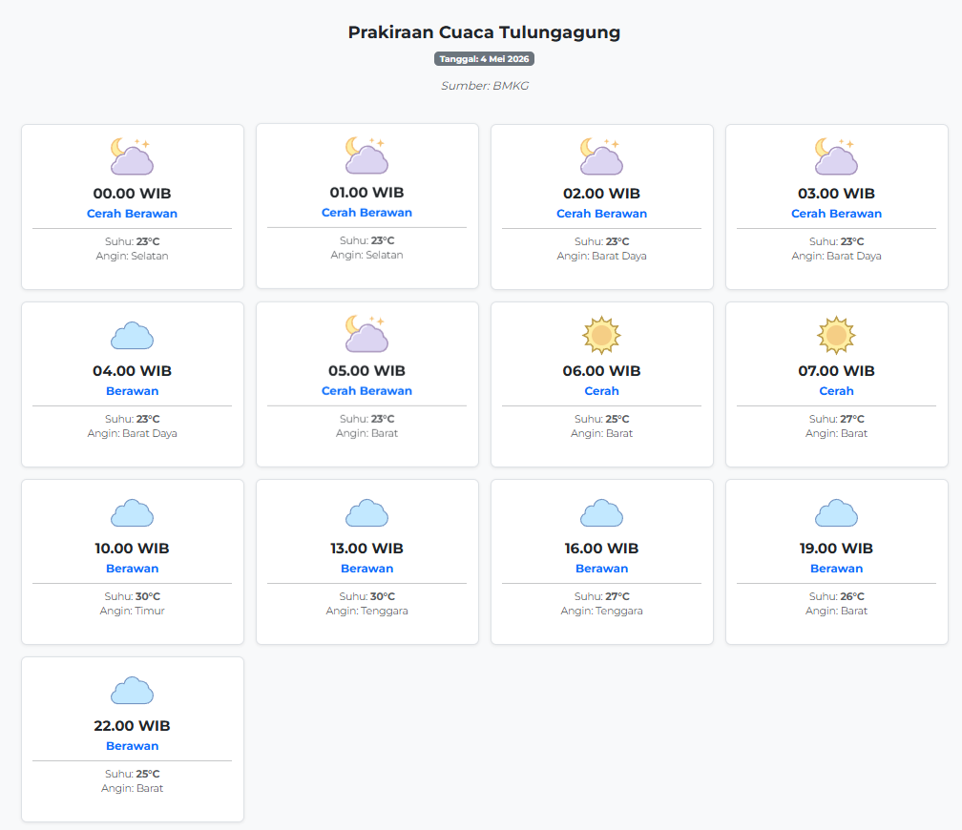Click the moon-cloud icon on 05.00 WIB card
Viewport: 962px width, 830px height.
366,334
